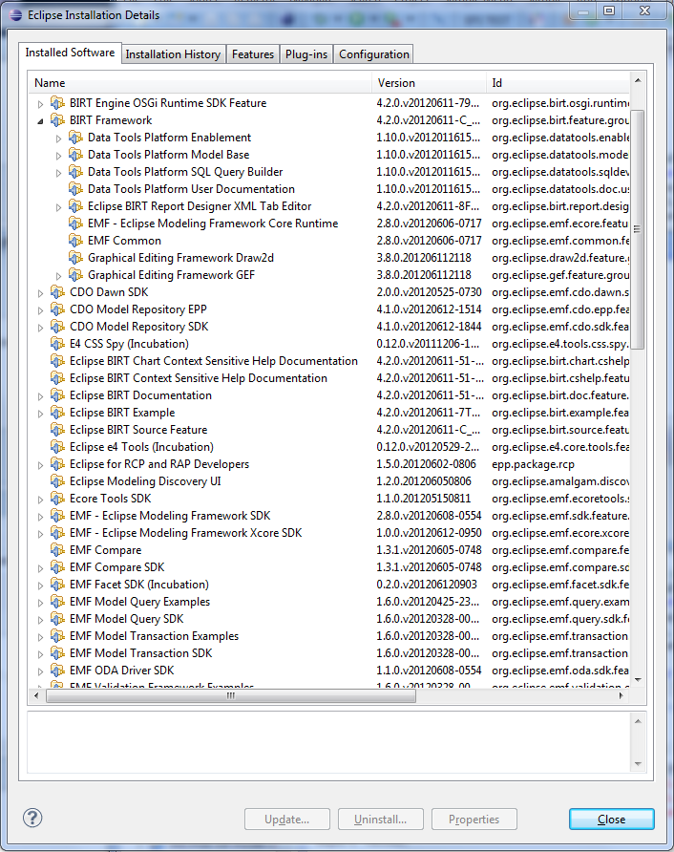Click version 2.0.0.v20120525-0730 of CDO Dawn SDK

click(429, 292)
